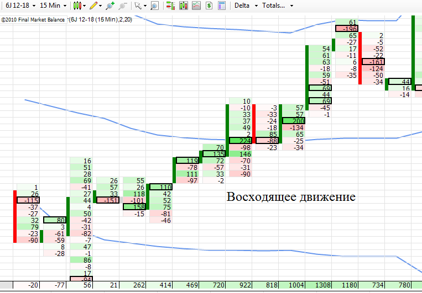Click the -20 cumulative total cell
The width and height of the screenshot is (422, 293).
[x=27, y=285]
